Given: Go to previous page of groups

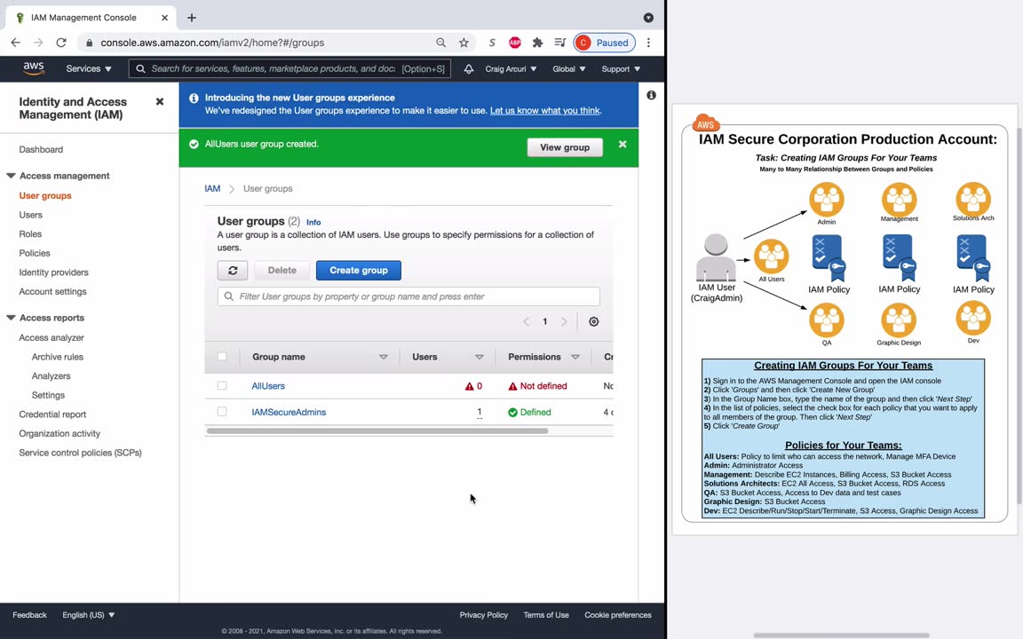Looking at the screenshot, I should 526,321.
